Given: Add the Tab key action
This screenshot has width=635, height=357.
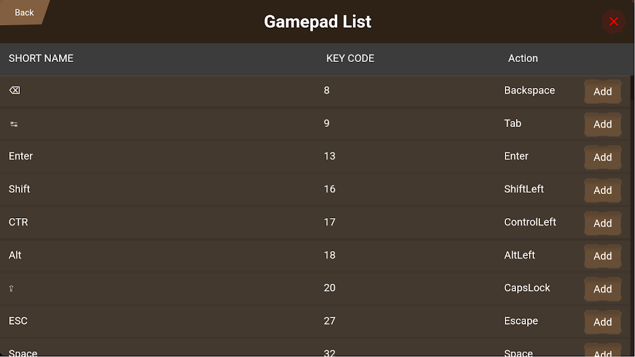Looking at the screenshot, I should click(602, 125).
